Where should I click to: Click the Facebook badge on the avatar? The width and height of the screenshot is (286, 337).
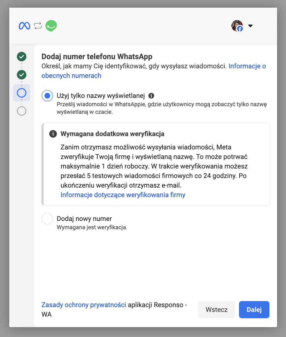(240, 29)
